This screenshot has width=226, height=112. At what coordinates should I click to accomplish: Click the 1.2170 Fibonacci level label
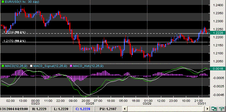(x=14, y=41)
